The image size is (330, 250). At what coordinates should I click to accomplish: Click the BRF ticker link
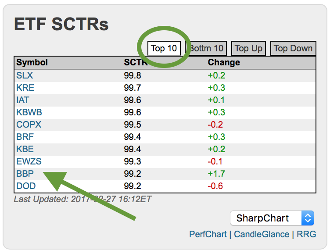[x=25, y=137]
